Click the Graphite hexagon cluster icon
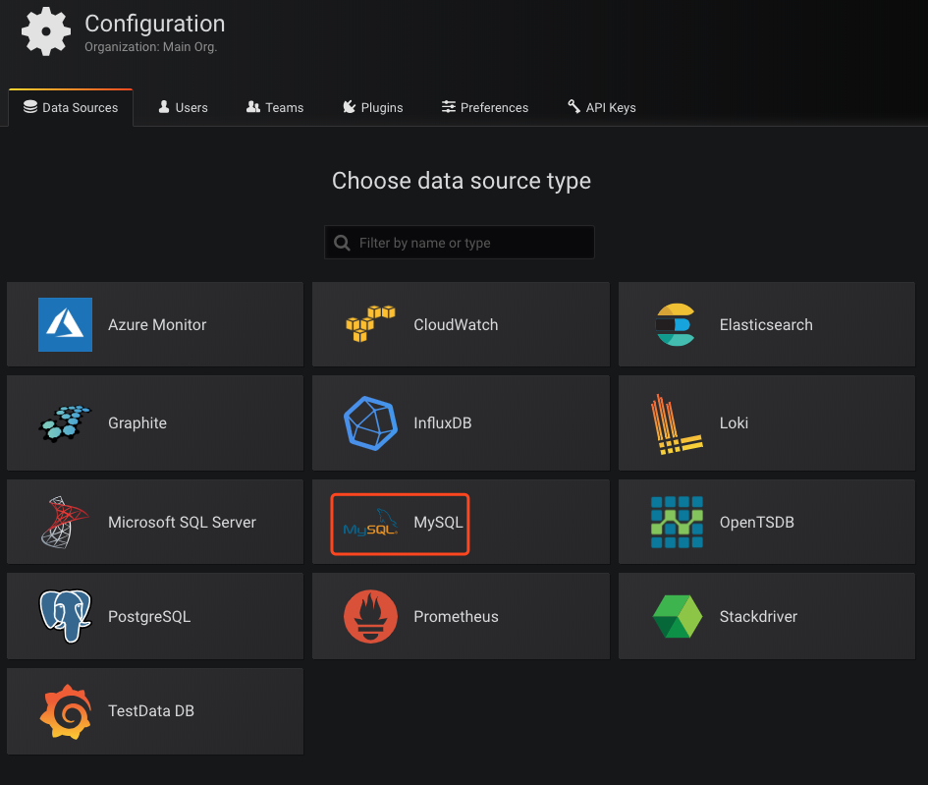Image resolution: width=928 pixels, height=785 pixels. (65, 422)
